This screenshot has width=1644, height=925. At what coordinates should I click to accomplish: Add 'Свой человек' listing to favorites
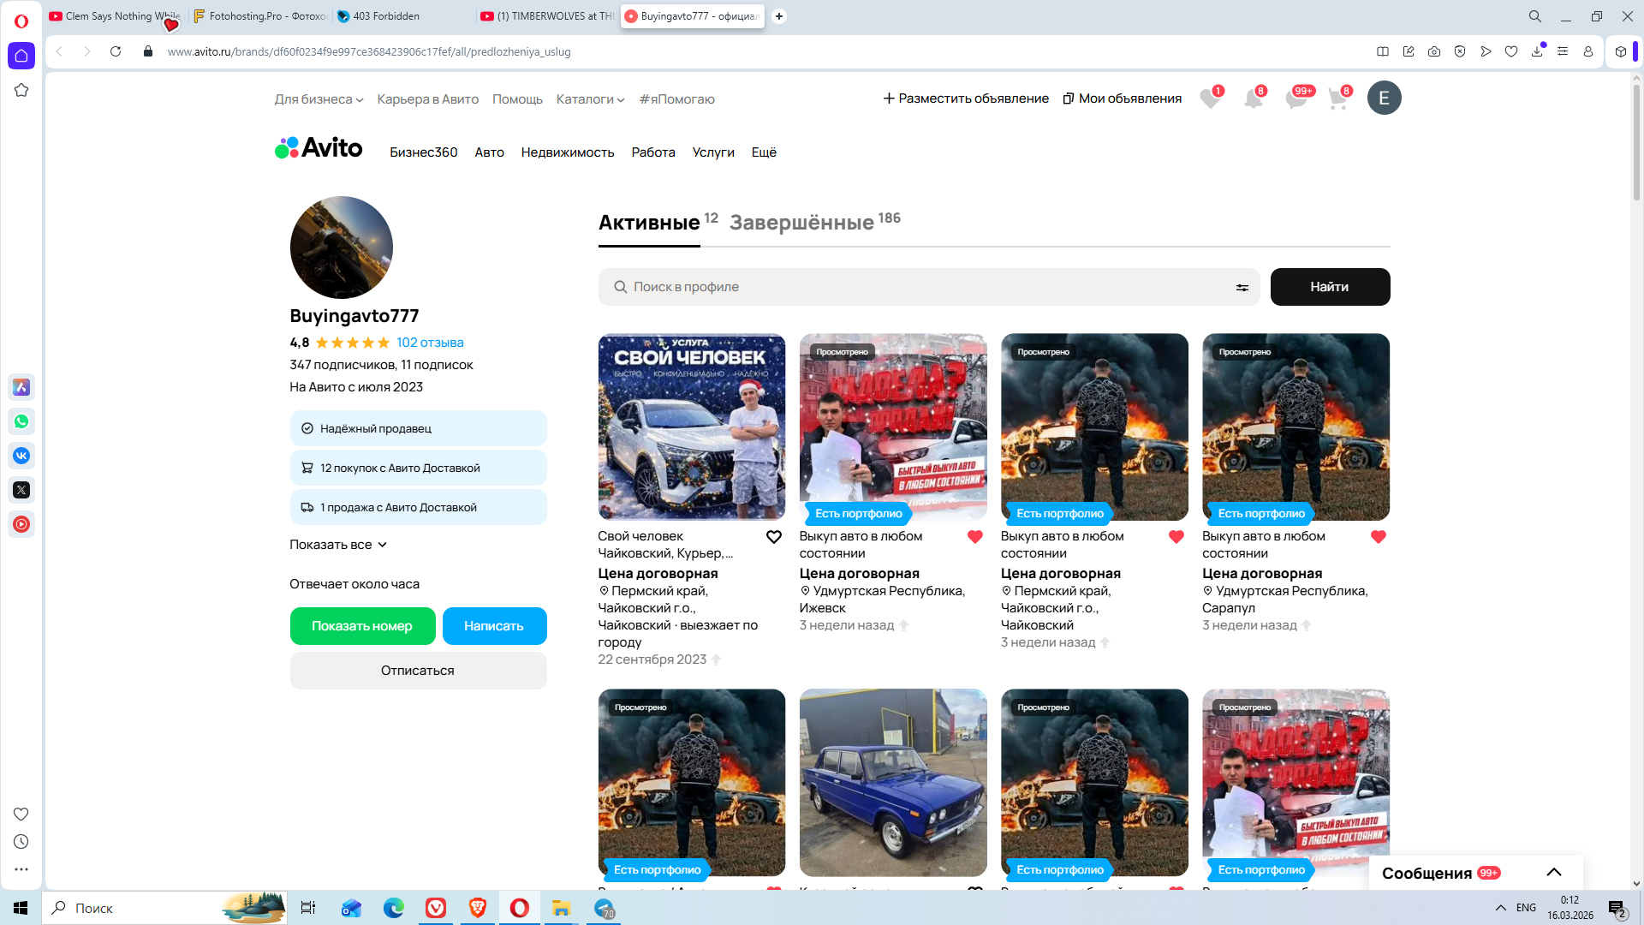[773, 537]
